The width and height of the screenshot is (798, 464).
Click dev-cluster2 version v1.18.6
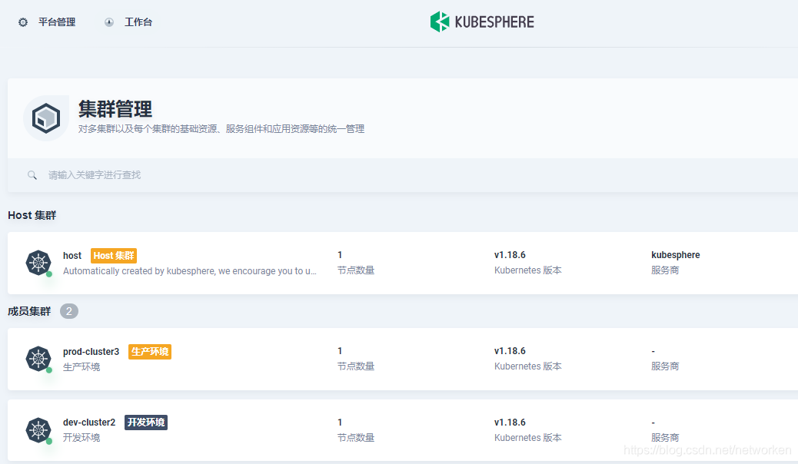[x=510, y=423]
